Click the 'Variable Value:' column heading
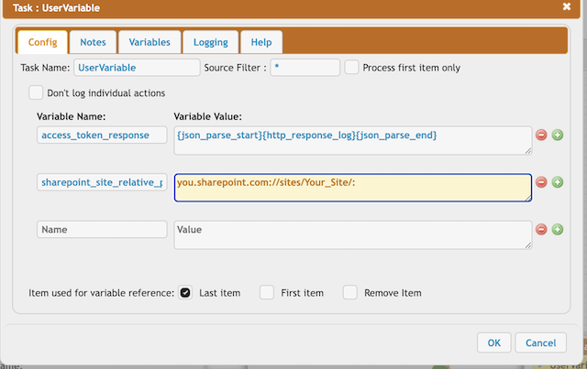Viewport: 587px width, 369px height. tap(208, 116)
